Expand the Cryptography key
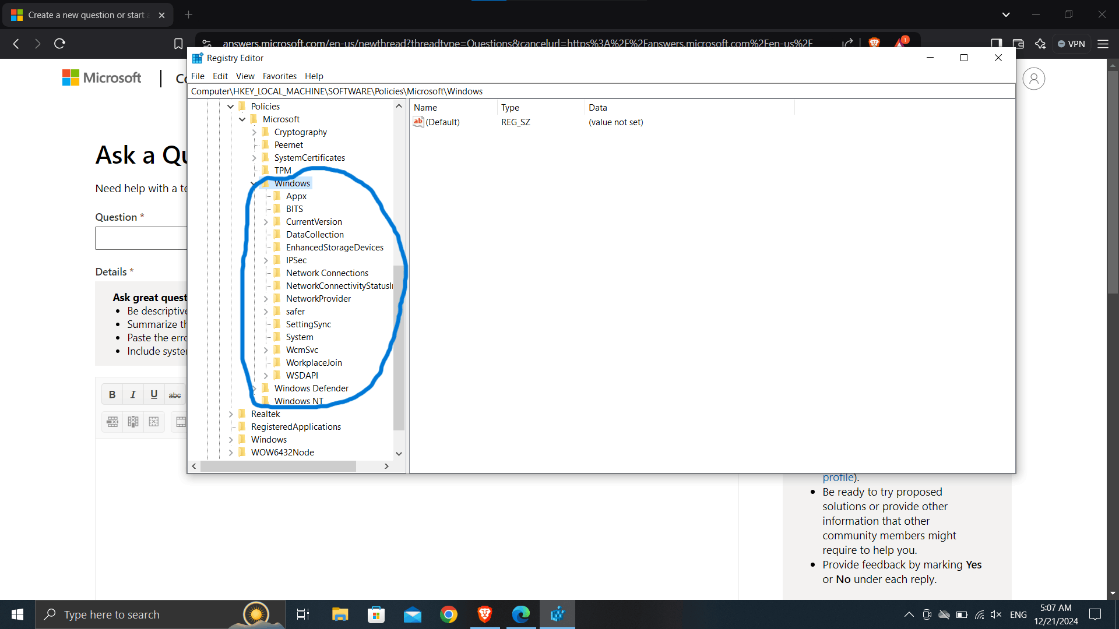The height and width of the screenshot is (629, 1119). [x=254, y=132]
